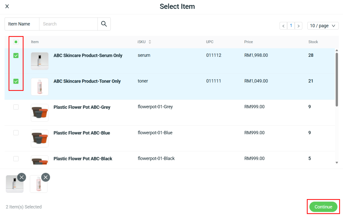Viewport: 343px width, 215px height.
Task: Select Plastic Flower Pot ABC-Grey checkbox
Action: [16, 107]
